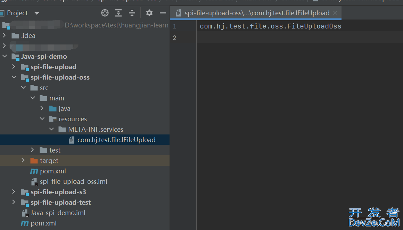Click the spi-file-upload-oss.iml file icon

tap(34, 182)
